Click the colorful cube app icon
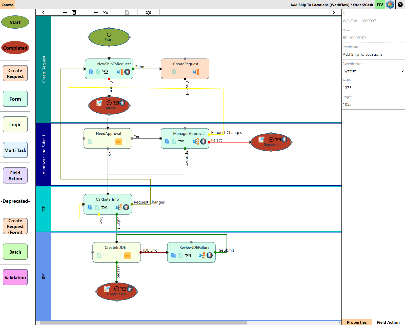 coord(390,5)
